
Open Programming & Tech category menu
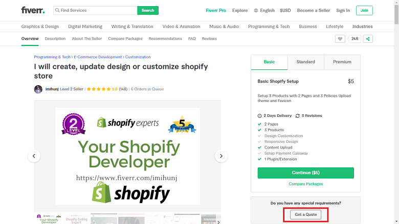(x=269, y=27)
